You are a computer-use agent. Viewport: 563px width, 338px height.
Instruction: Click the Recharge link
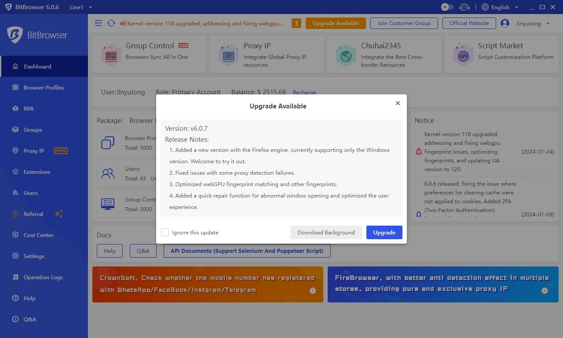(304, 93)
